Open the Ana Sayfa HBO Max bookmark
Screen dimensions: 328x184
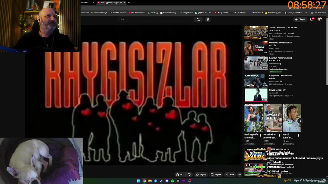pyautogui.click(x=293, y=13)
